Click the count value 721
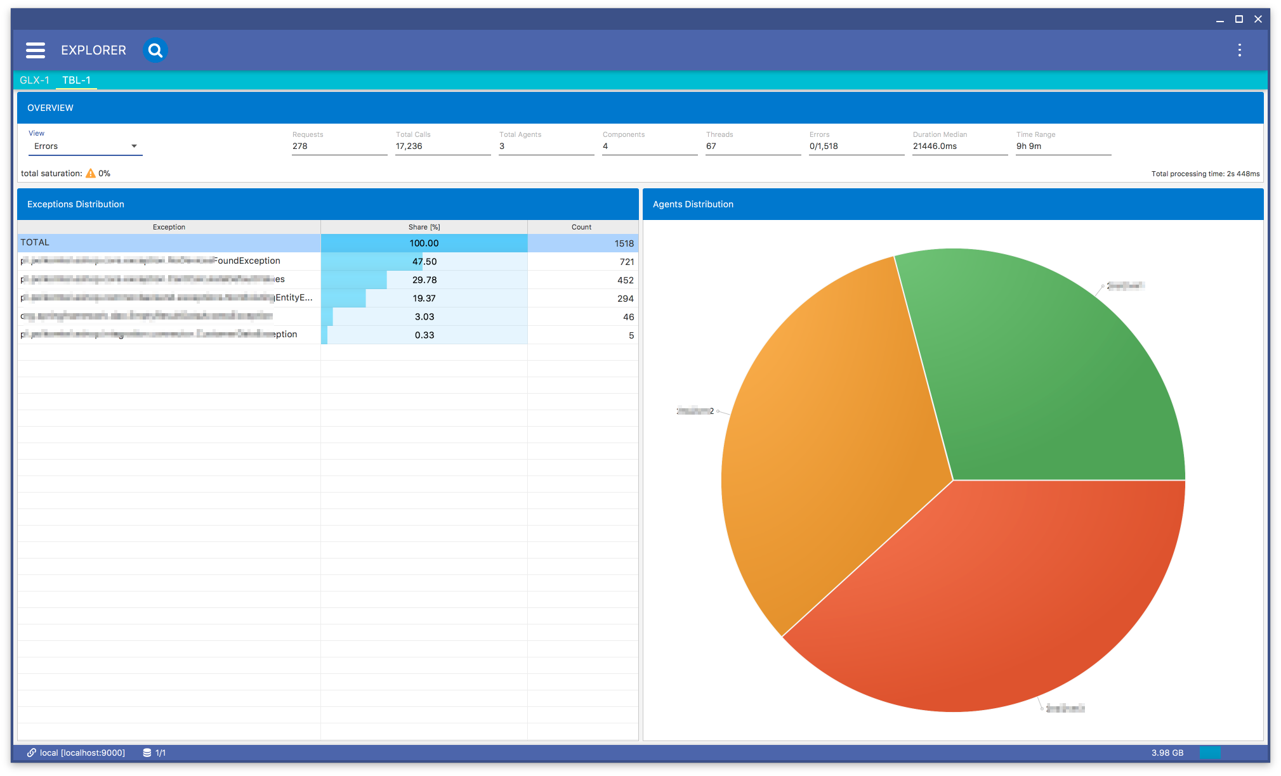 (627, 262)
